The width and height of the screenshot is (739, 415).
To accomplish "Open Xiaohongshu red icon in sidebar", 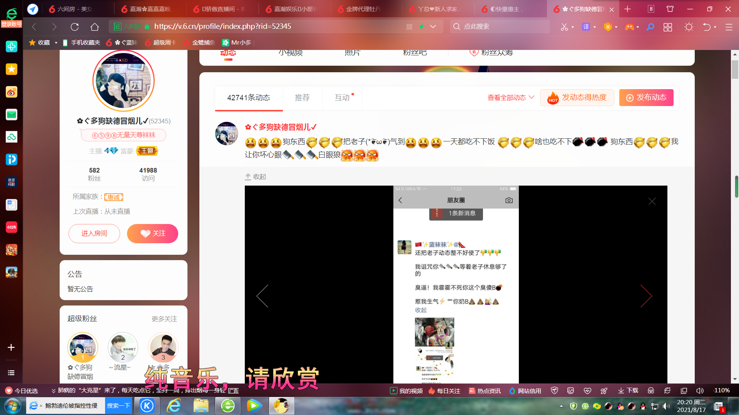I will click(12, 227).
